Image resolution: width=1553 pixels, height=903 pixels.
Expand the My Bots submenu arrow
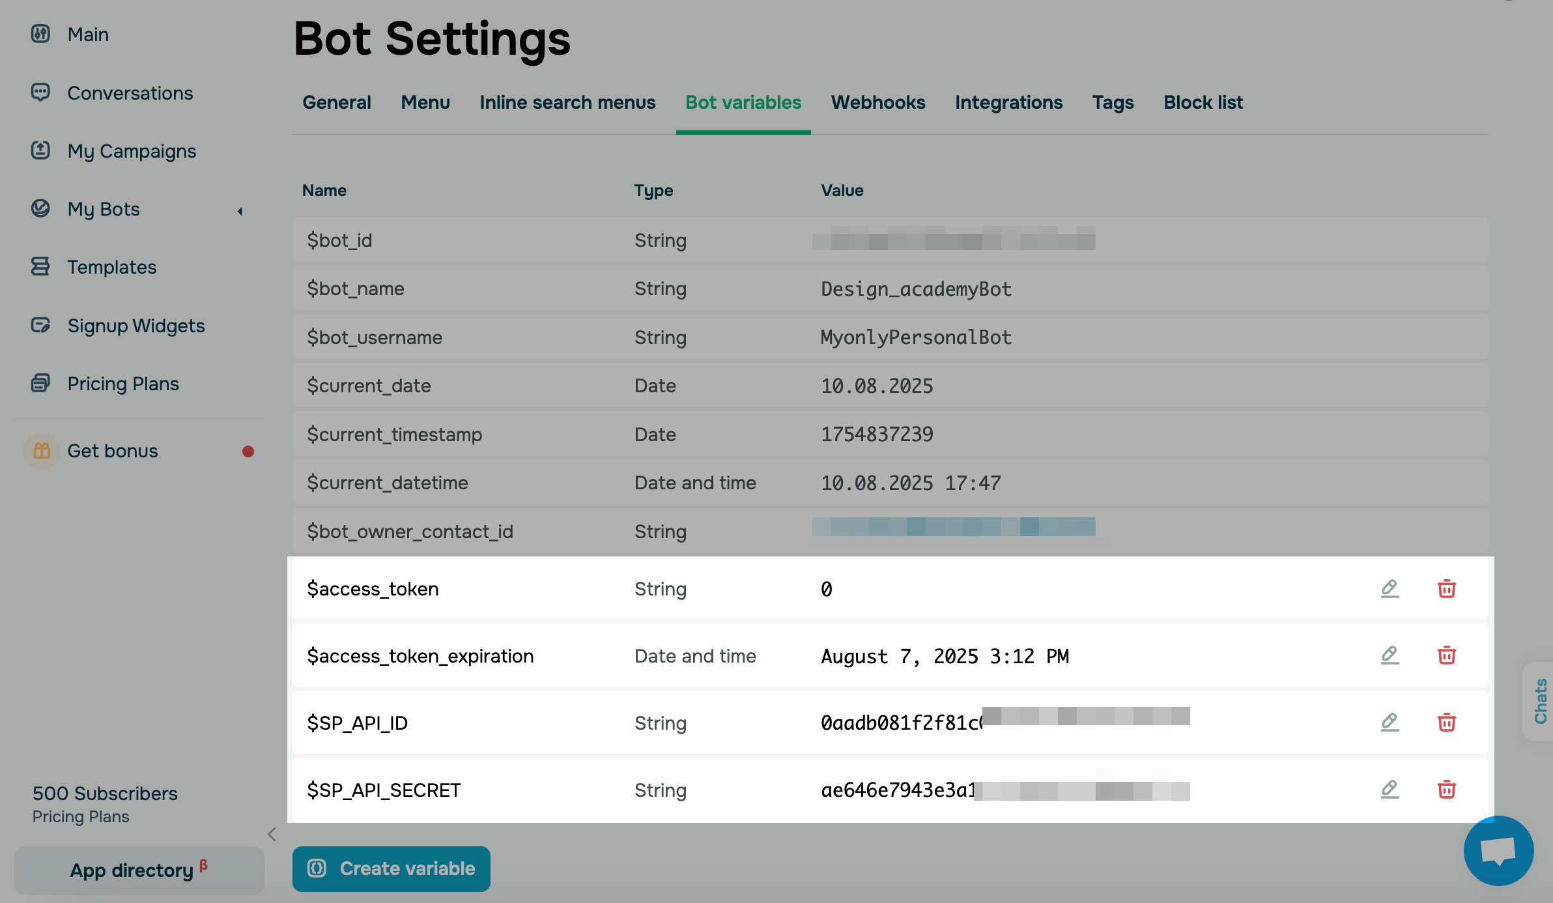coord(240,210)
